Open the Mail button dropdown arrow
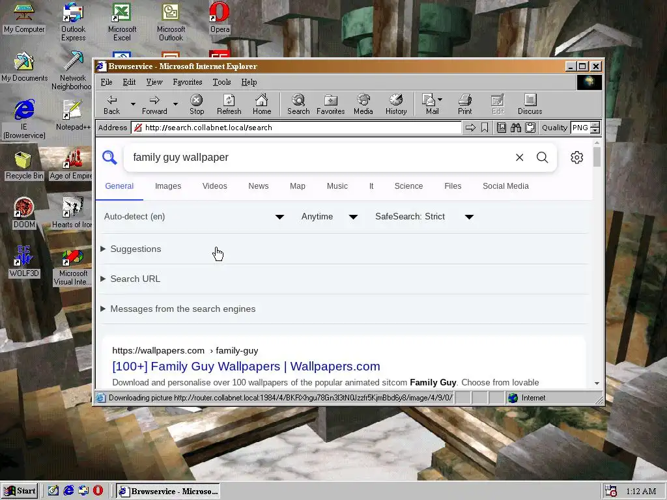Image resolution: width=667 pixels, height=500 pixels. pos(440,100)
